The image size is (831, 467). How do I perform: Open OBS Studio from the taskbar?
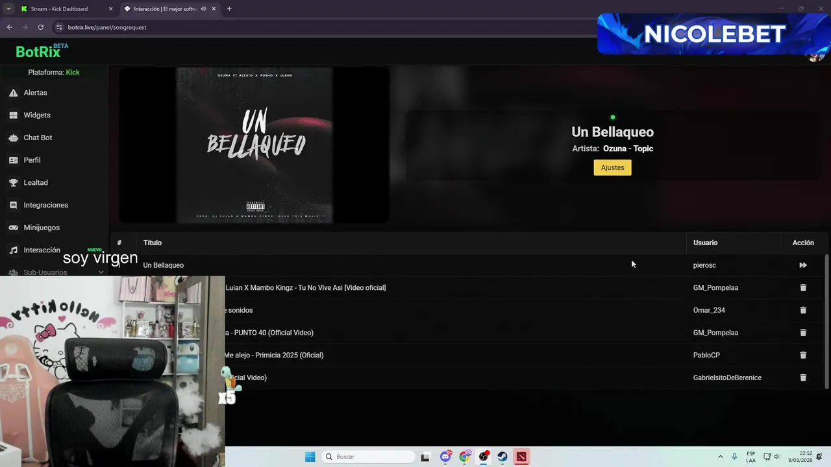[x=484, y=457]
